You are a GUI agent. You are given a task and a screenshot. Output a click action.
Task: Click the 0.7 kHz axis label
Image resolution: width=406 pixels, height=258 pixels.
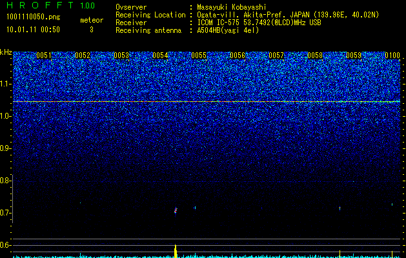pyautogui.click(x=6, y=213)
